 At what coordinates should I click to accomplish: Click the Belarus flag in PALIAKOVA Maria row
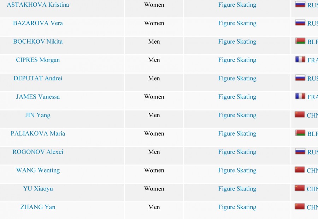[300, 133]
